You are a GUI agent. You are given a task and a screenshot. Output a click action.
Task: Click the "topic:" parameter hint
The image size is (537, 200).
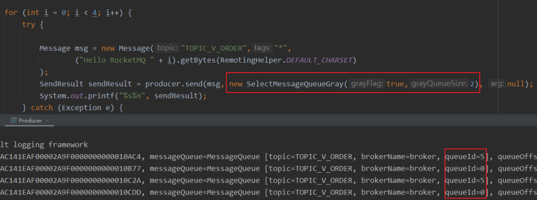168,48
